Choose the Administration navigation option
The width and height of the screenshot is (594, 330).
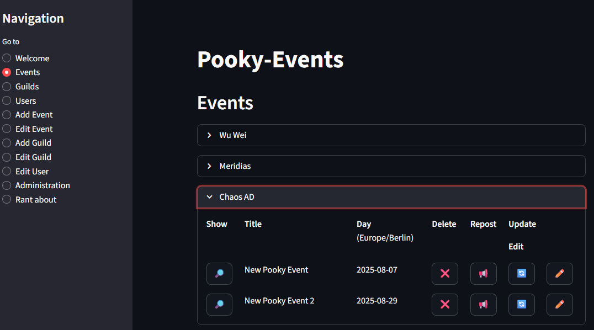tap(7, 185)
